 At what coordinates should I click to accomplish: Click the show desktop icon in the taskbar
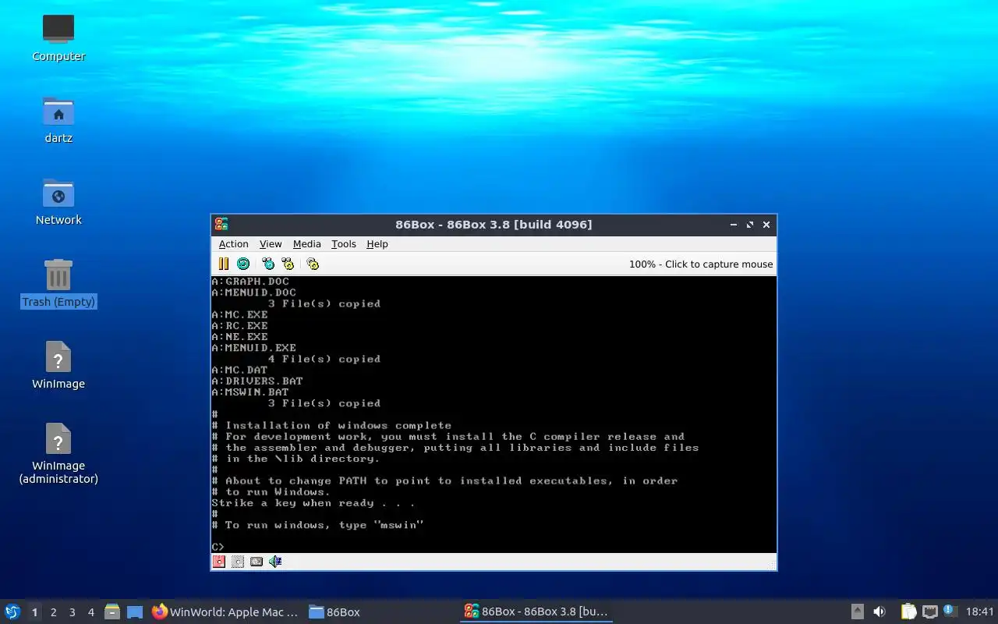(x=135, y=612)
